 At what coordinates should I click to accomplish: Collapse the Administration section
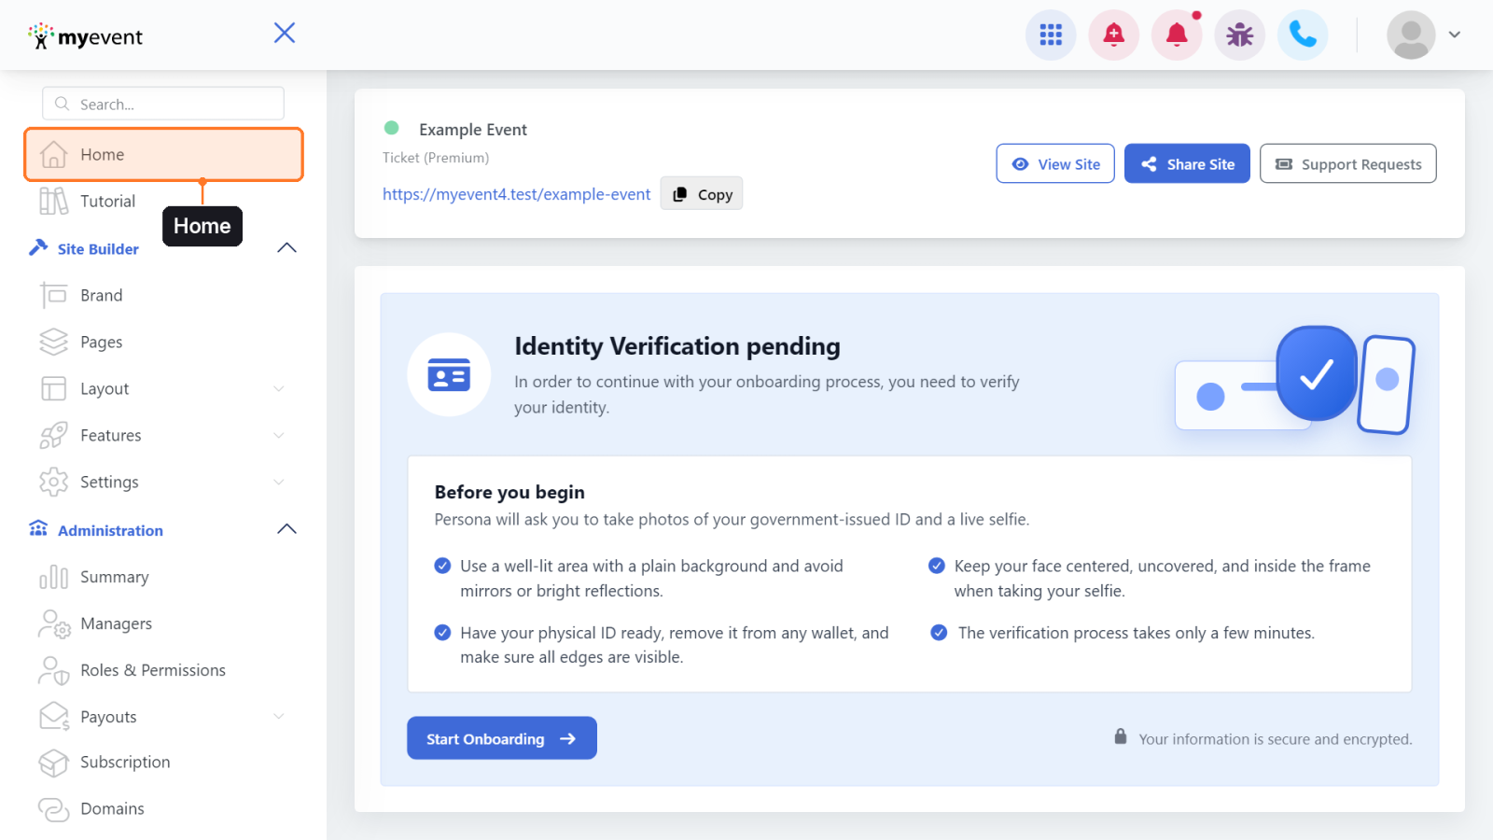[x=287, y=529]
